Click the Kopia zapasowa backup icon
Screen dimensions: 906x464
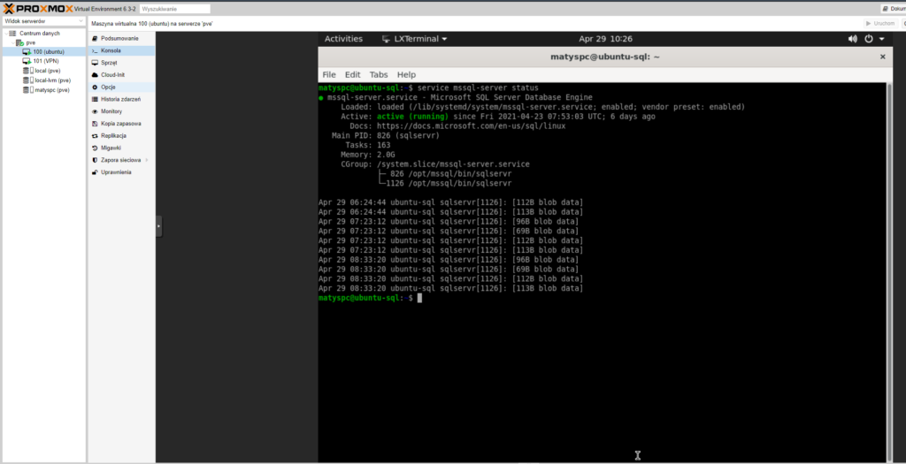(x=95, y=124)
